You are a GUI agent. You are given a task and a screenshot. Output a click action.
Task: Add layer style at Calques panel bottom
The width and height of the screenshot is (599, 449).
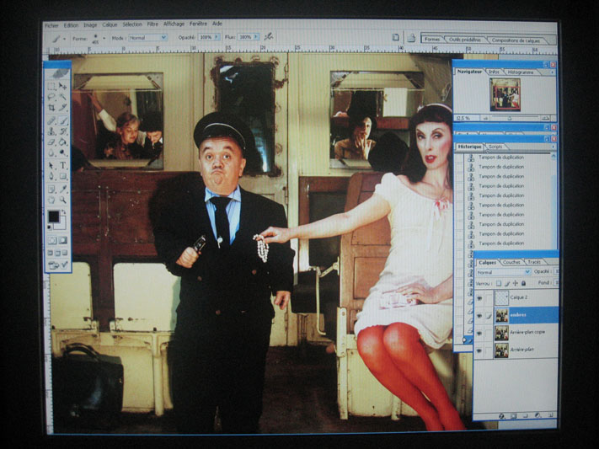(x=501, y=416)
